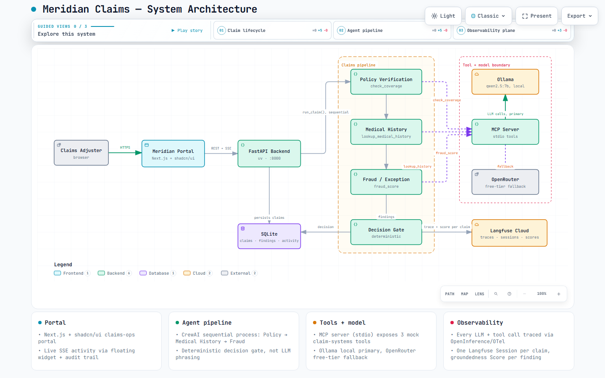This screenshot has height=378, width=605.
Task: Switch to PATH mode
Action: 450,294
